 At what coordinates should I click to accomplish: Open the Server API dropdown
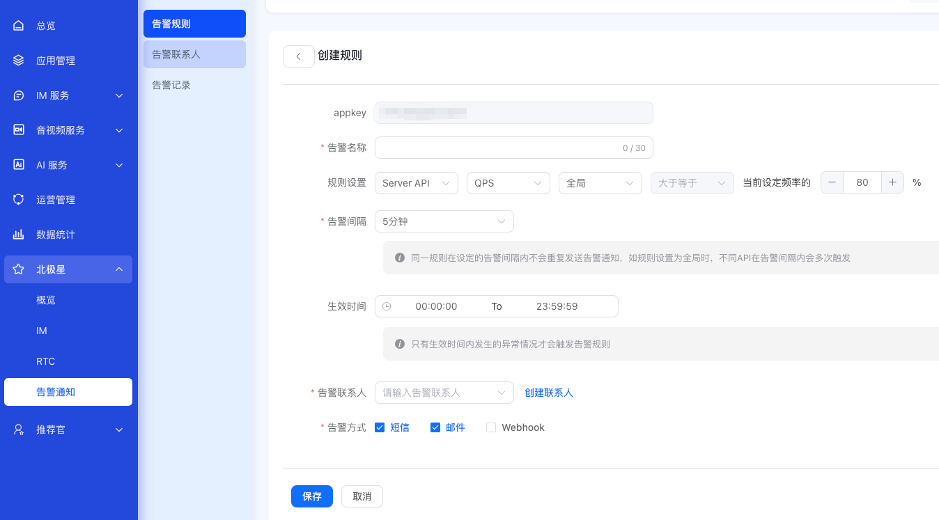coord(416,183)
